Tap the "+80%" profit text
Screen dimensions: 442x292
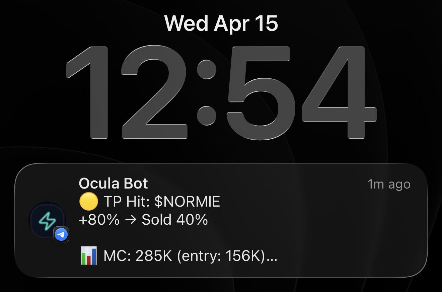[x=99, y=220]
